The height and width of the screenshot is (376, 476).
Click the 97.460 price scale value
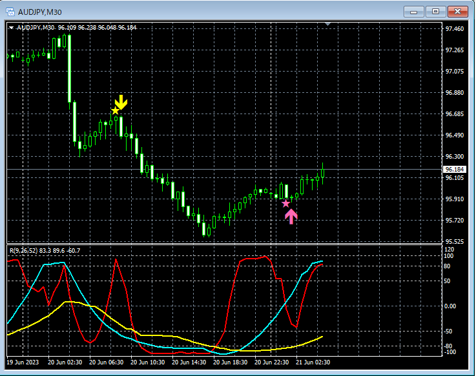coord(455,29)
